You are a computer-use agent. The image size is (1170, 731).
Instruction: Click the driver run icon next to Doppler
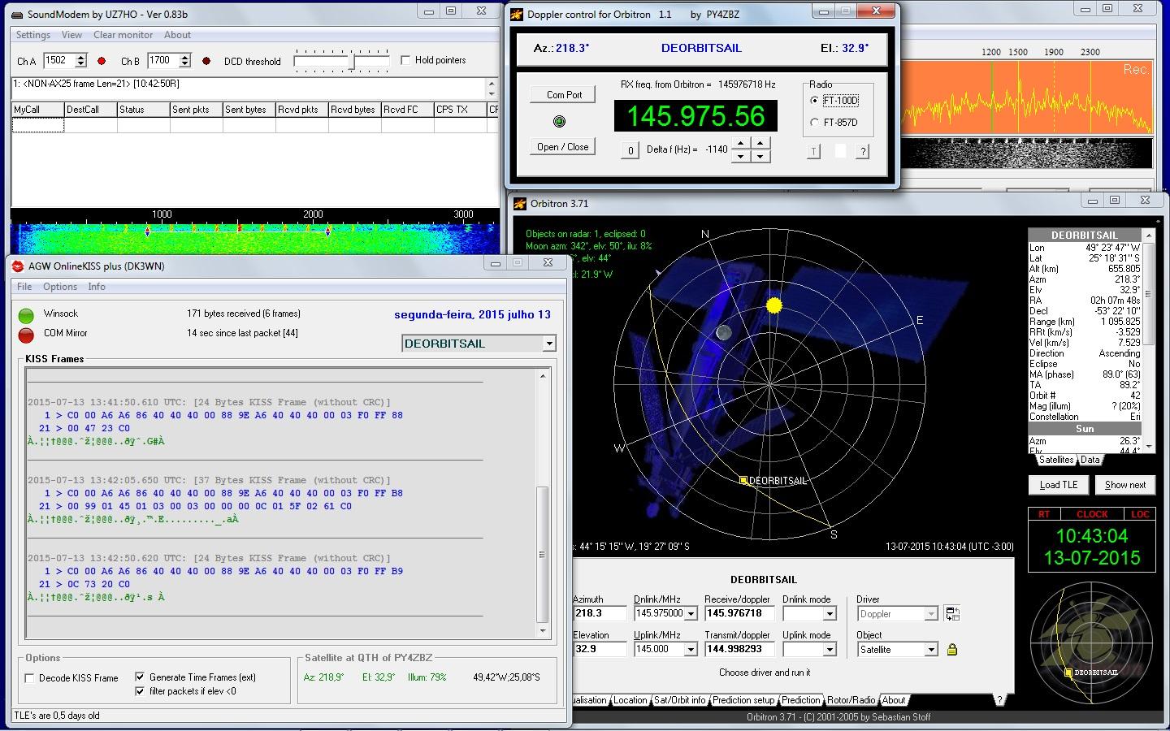click(952, 614)
